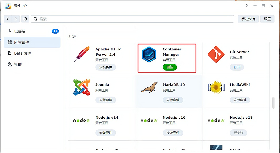Open the help question mark icon

point(247,6)
